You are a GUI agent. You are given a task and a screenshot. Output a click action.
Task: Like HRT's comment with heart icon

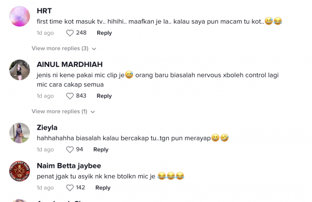click(x=70, y=33)
